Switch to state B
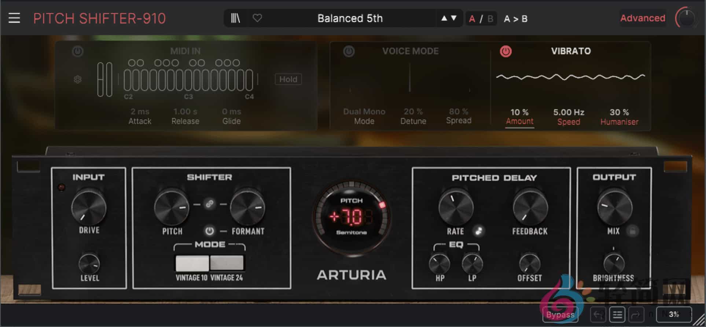This screenshot has width=706, height=327. click(490, 19)
